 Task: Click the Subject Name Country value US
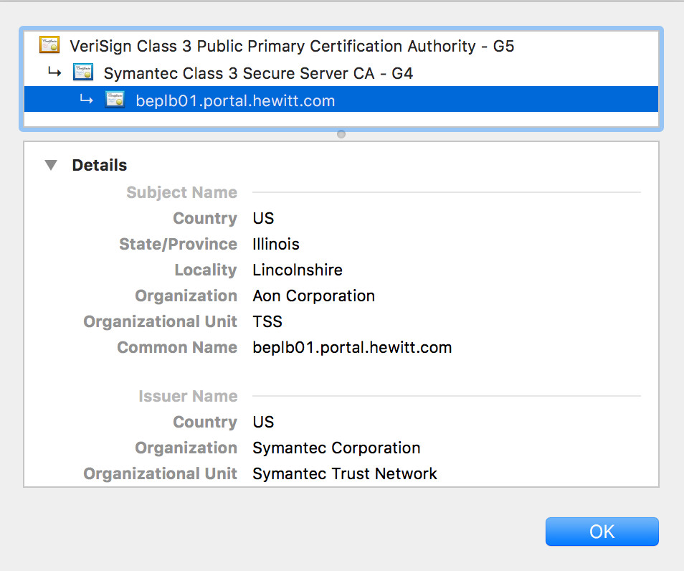coord(263,218)
